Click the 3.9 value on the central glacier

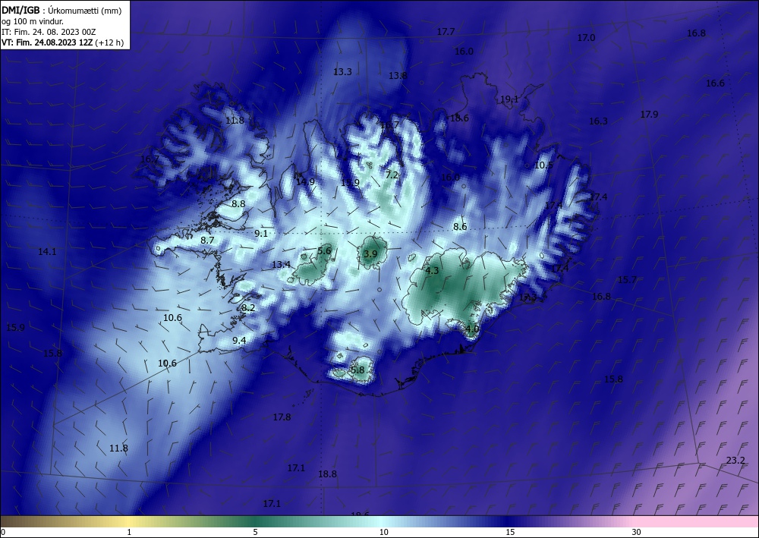click(371, 254)
